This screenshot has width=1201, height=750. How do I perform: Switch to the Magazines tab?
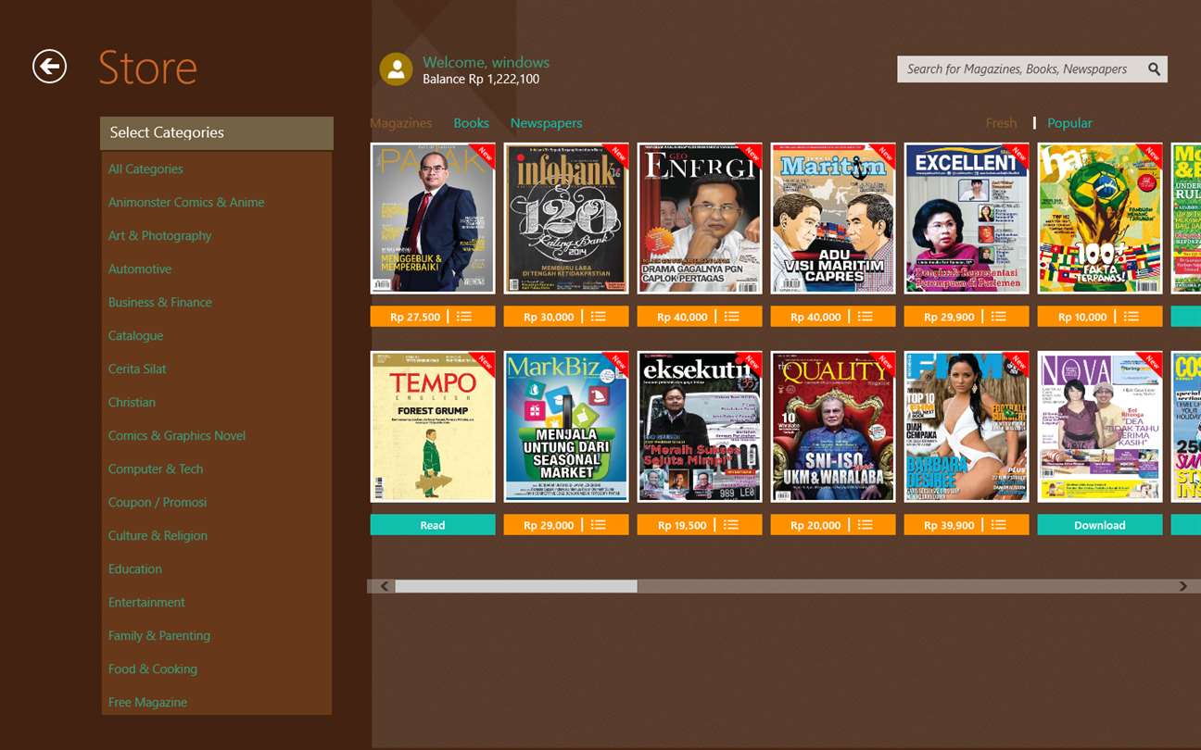pos(401,123)
